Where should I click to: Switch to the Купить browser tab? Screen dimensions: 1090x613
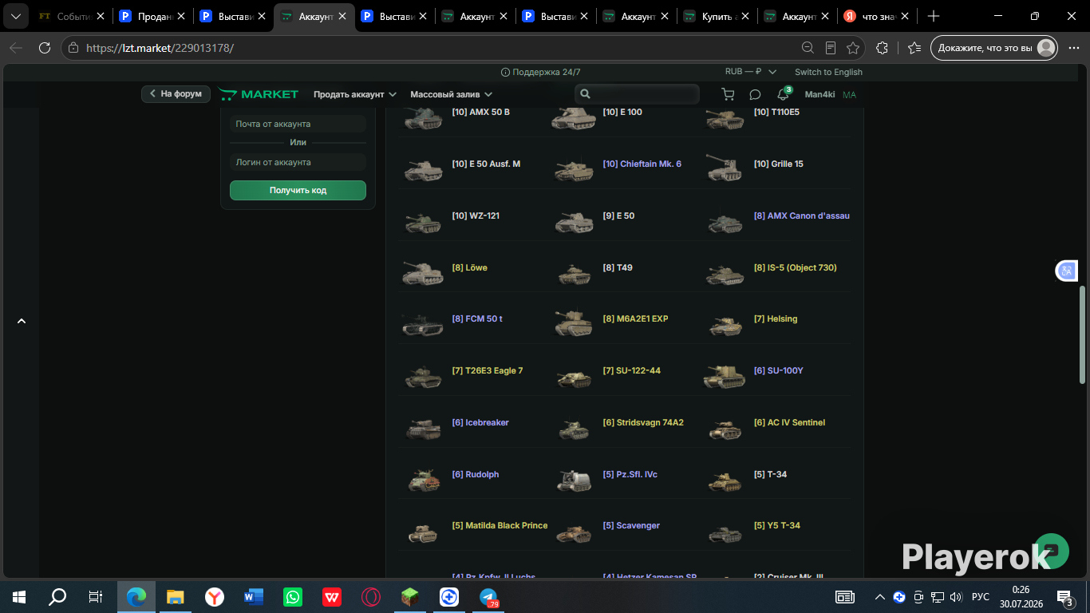[716, 16]
